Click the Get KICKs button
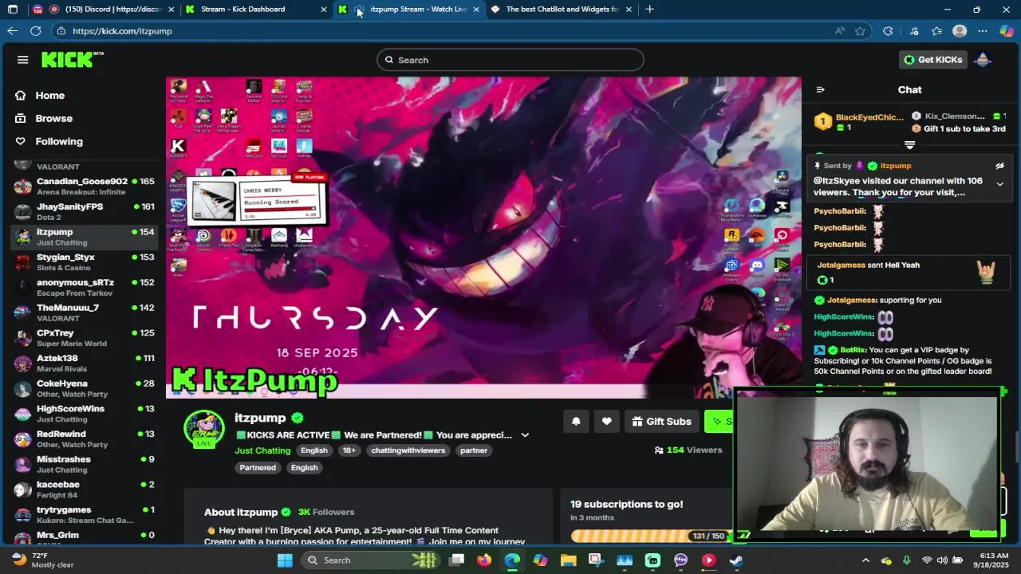The image size is (1021, 574). coord(932,60)
